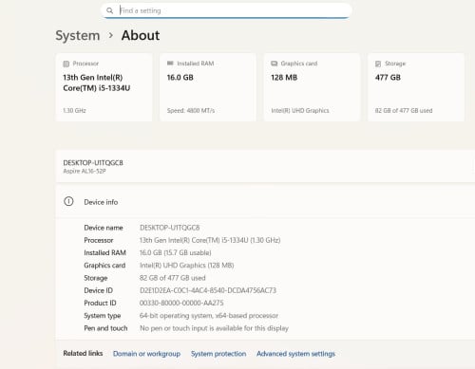Select the System type value
Screen dimensions: 475x369
[x=209, y=316]
